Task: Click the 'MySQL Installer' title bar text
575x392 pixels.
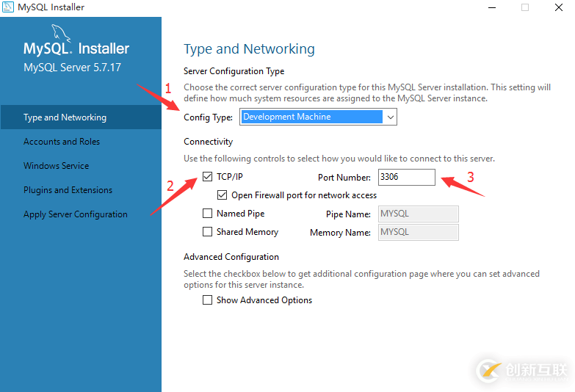Action: point(51,7)
